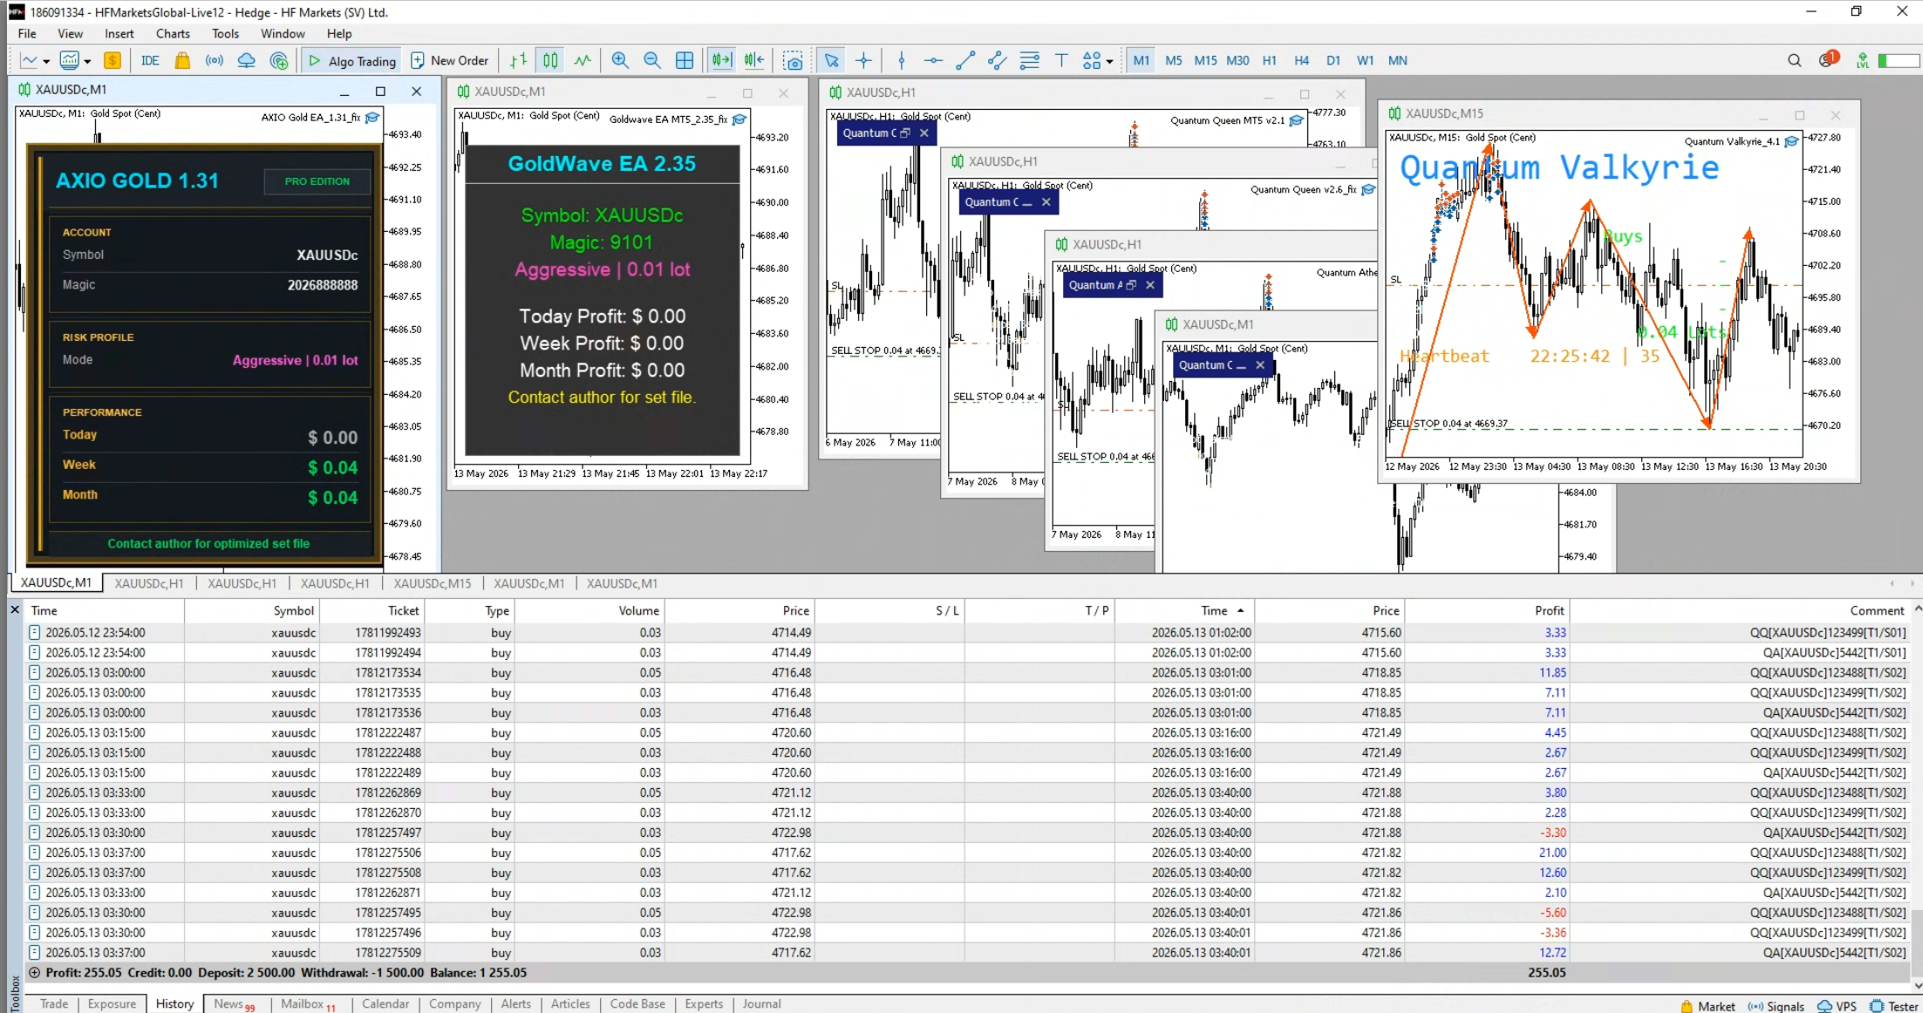
Task: Select the M5 timeframe
Action: (1174, 60)
